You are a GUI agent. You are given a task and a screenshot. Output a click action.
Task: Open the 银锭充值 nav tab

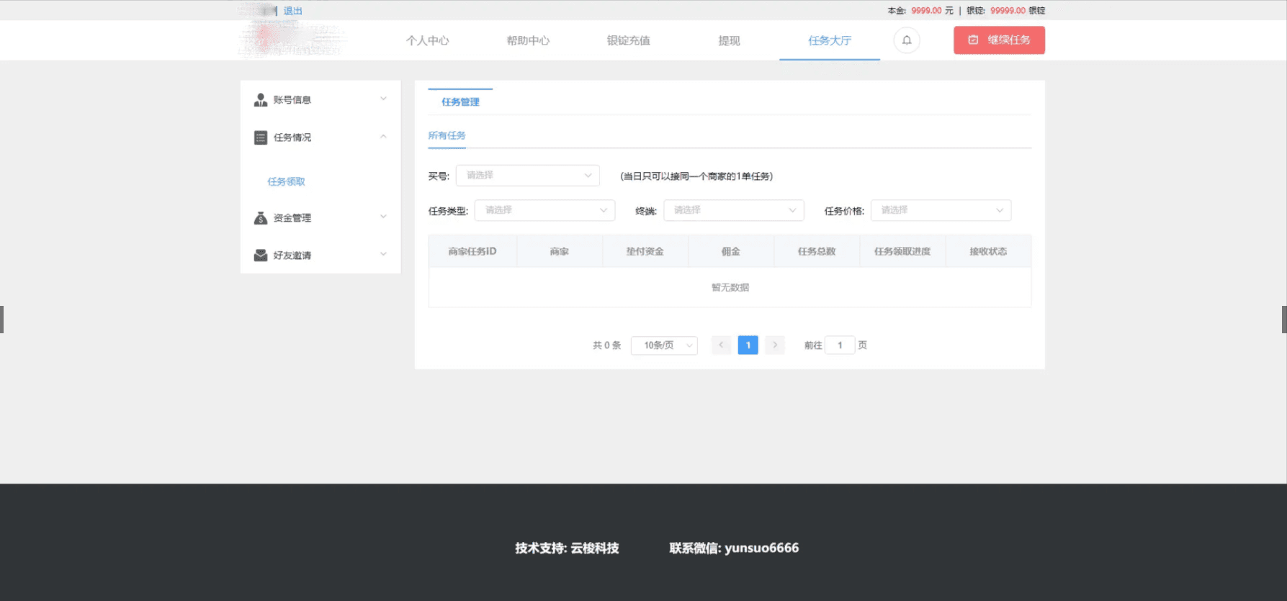point(628,41)
